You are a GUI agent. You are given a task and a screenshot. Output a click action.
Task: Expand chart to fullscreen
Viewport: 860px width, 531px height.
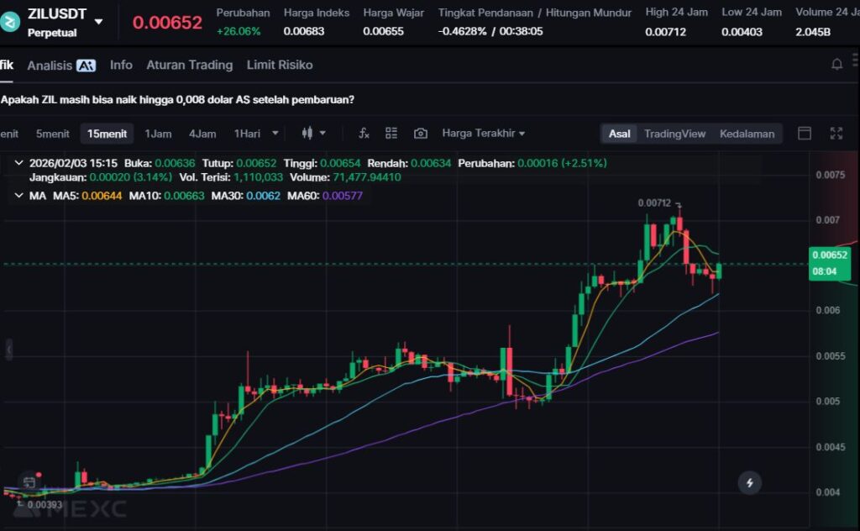coord(836,134)
